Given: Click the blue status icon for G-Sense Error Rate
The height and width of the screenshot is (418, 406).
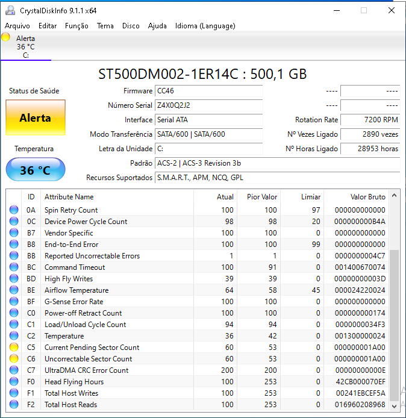Looking at the screenshot, I should [x=14, y=302].
